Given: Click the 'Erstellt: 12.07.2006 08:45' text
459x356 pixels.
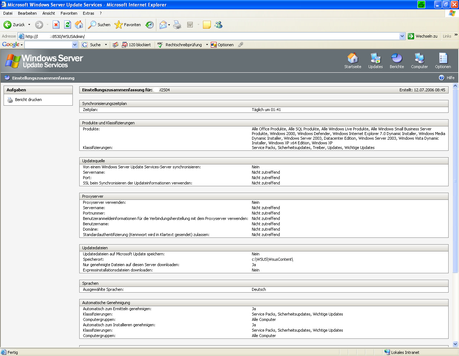Looking at the screenshot, I should (422, 90).
